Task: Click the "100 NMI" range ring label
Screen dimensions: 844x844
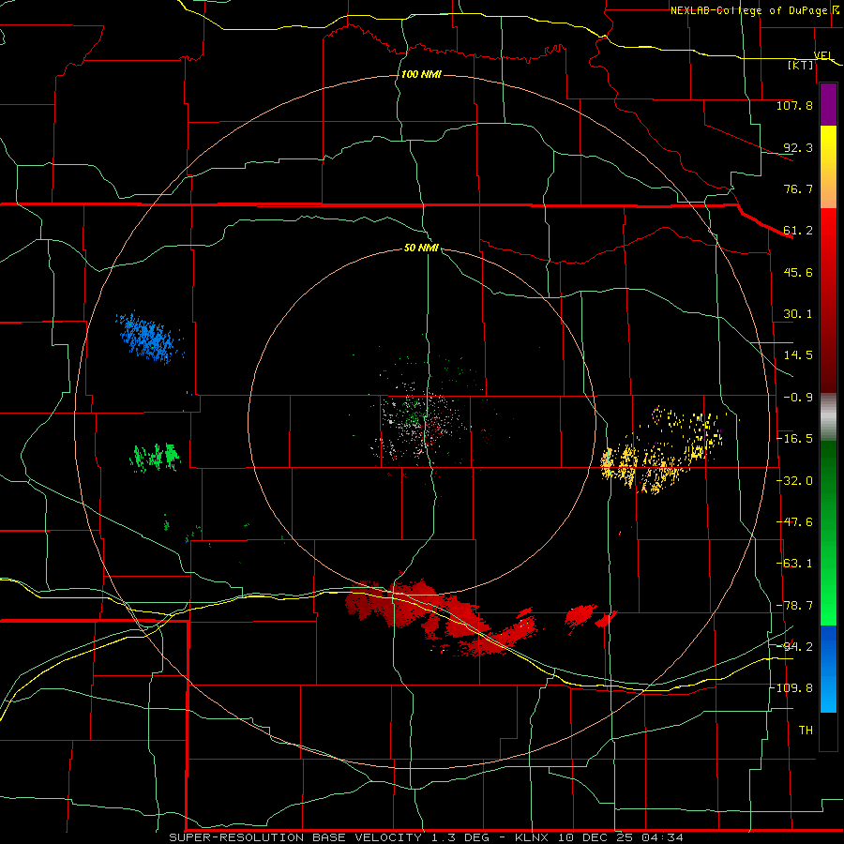Action: point(421,74)
